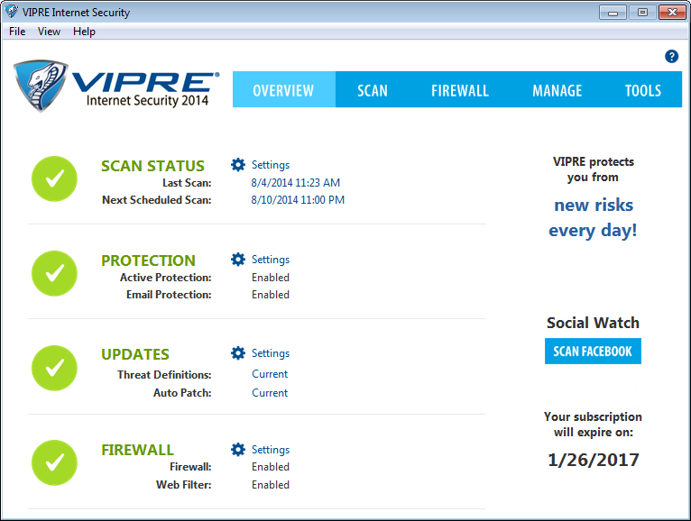
Task: Open the Settings link beside Scan Status
Action: coord(270,165)
